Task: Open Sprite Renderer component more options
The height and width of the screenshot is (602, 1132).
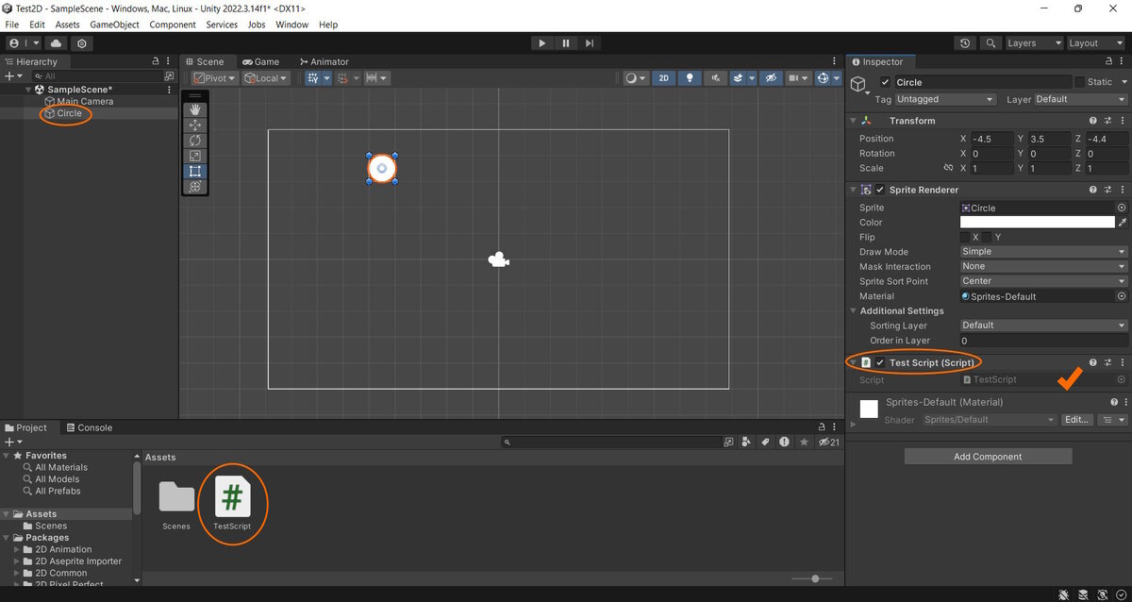Action: tap(1123, 190)
